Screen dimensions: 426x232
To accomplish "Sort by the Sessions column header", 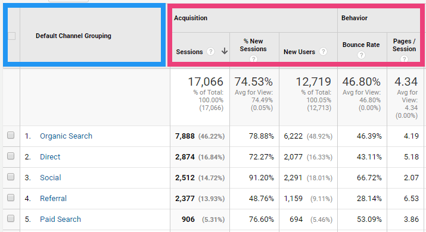I will [189, 52].
